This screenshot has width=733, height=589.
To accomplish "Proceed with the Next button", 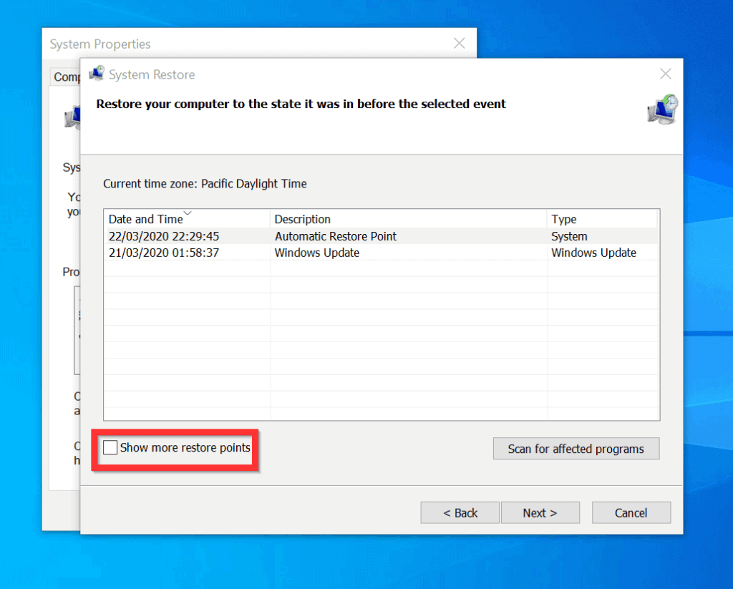I will pyautogui.click(x=540, y=513).
